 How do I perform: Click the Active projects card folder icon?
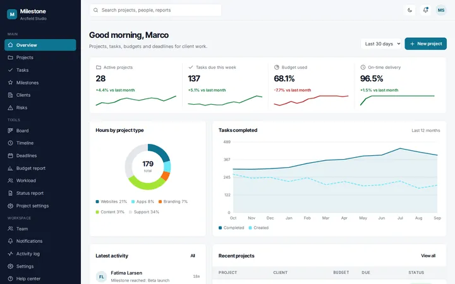click(99, 68)
